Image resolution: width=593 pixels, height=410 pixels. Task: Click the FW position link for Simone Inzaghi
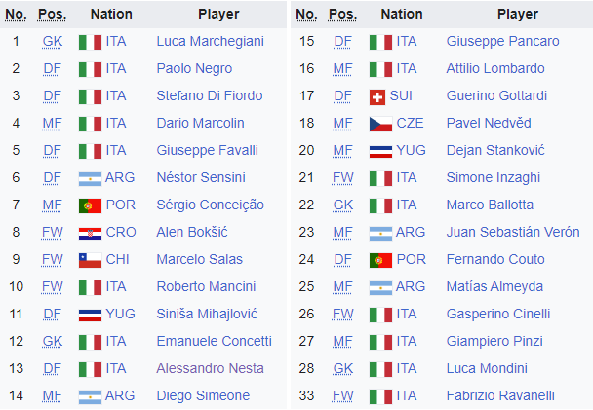342,178
